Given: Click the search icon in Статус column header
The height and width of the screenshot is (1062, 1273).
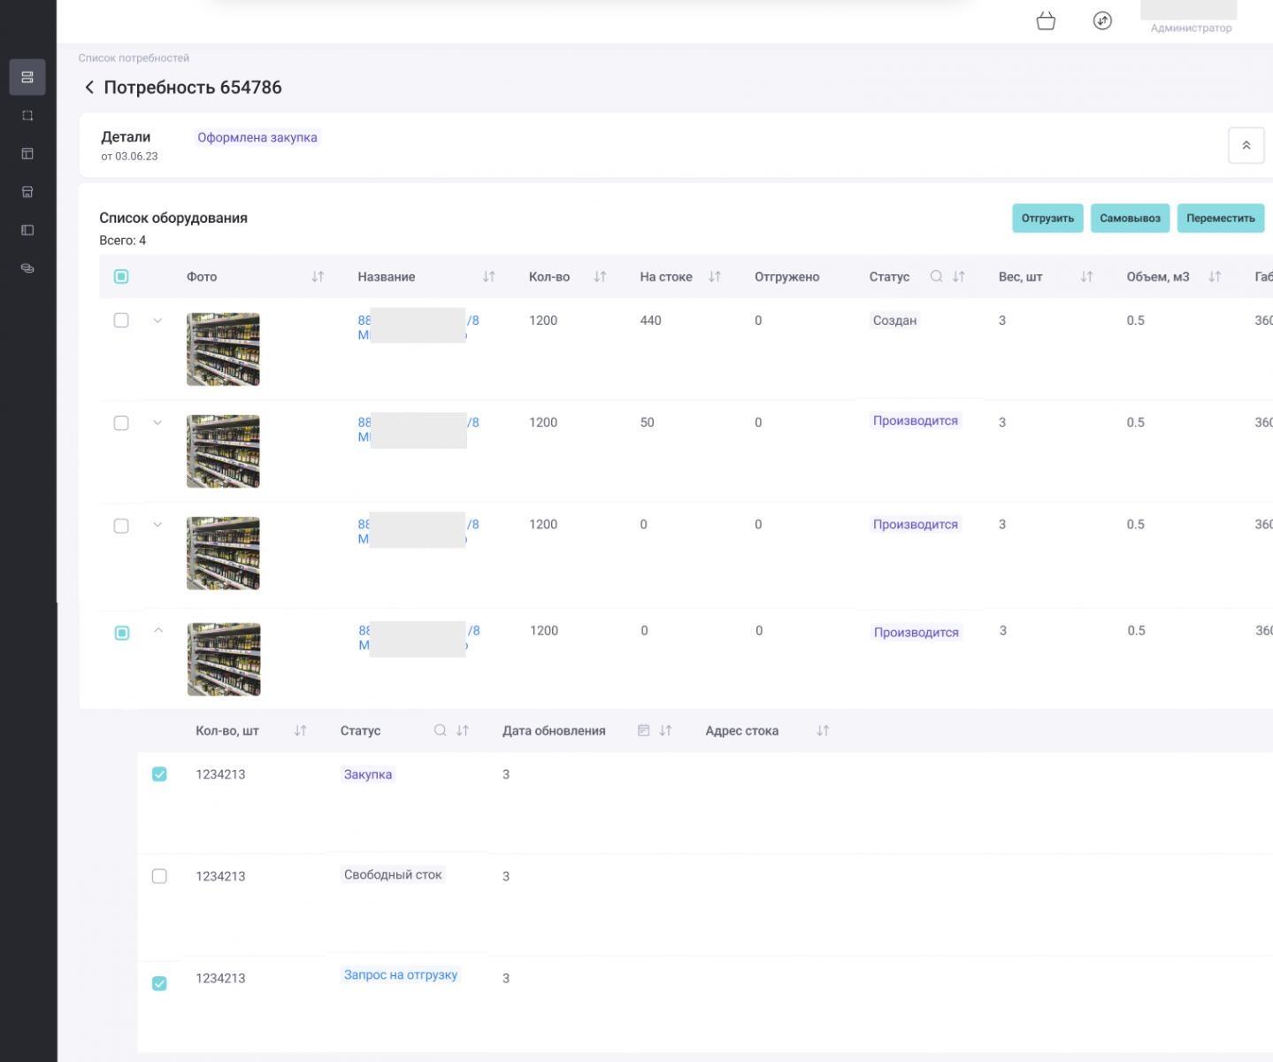Looking at the screenshot, I should 936,277.
